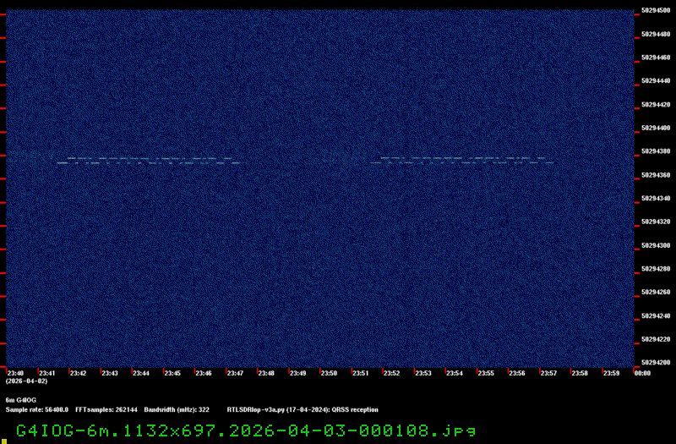This screenshot has height=444, width=676.
Task: Click the Sample rate: 56400.0 text
Action: [37, 409]
